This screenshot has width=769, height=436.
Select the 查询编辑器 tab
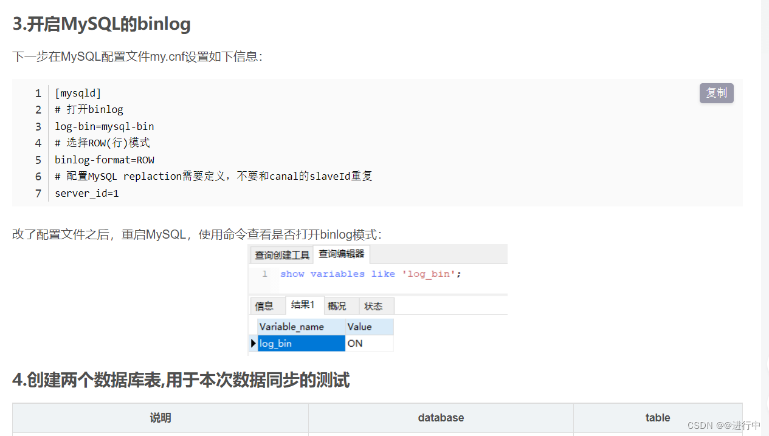coord(342,254)
